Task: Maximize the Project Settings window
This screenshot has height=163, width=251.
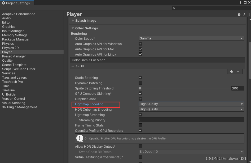Action: click(245, 2)
